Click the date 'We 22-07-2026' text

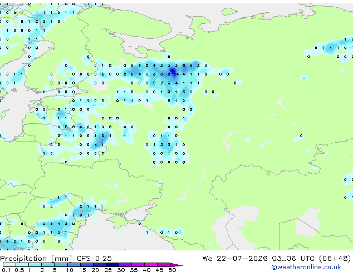pyautogui.click(x=235, y=259)
